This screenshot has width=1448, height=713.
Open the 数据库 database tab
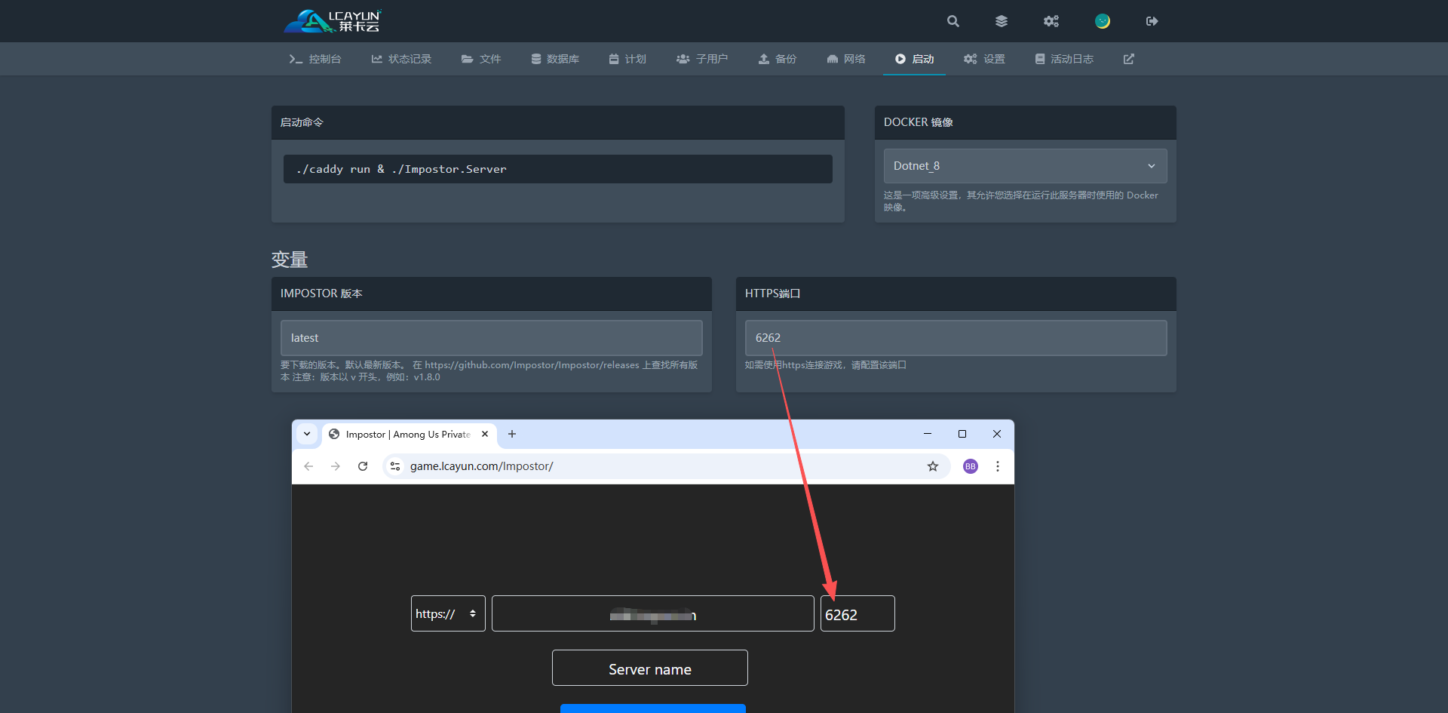coord(555,59)
